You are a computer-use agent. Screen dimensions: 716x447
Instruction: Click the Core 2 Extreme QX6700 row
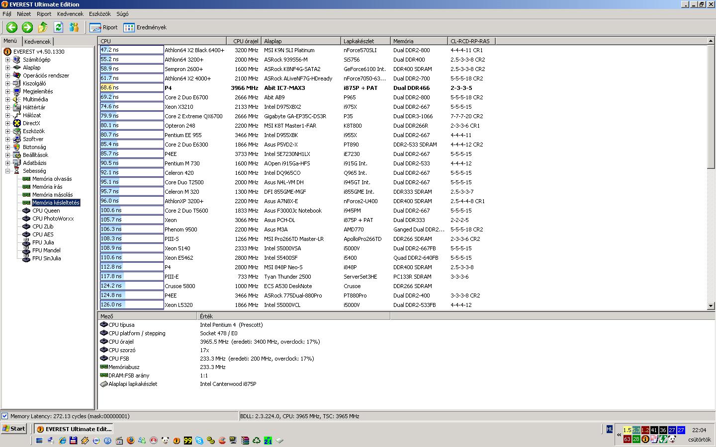(x=403, y=116)
